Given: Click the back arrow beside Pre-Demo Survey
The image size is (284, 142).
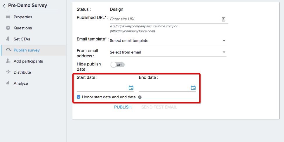Looking at the screenshot, I should coord(4,6).
